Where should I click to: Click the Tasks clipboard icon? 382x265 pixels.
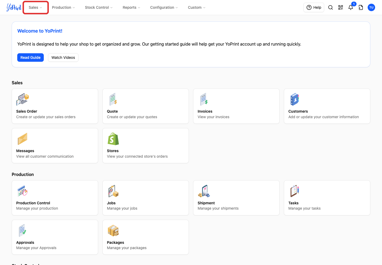point(295,191)
